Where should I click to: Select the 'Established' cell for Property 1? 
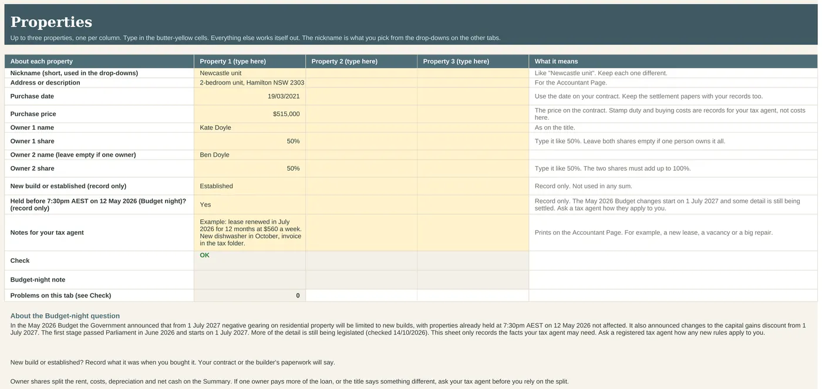[x=250, y=186]
